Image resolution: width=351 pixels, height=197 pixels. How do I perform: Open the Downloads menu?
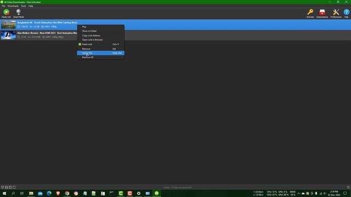coord(13,6)
